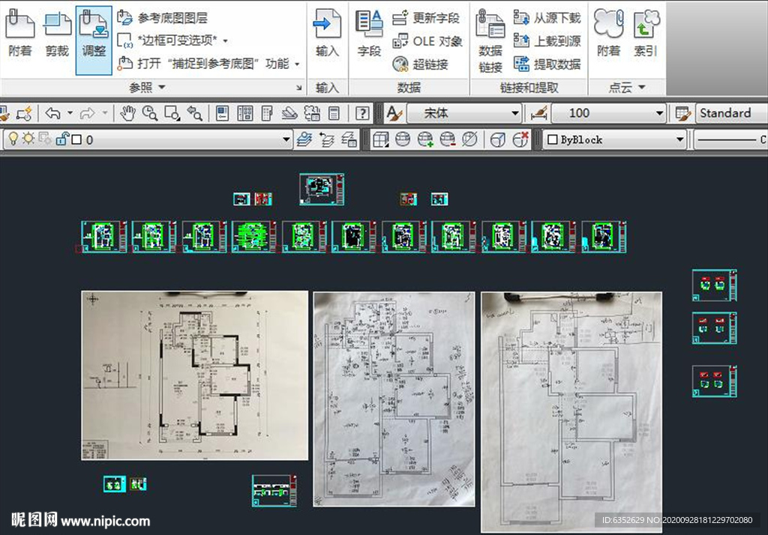Screen dimensions: 768x535
Task: Click the crossed-out circle icon
Action: pos(469,140)
